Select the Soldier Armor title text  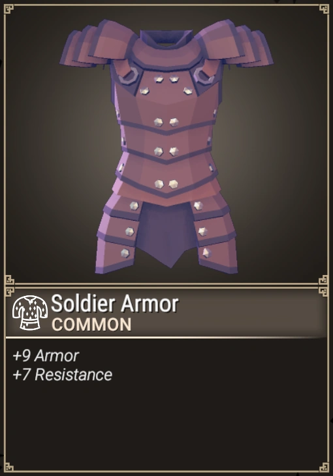point(115,304)
